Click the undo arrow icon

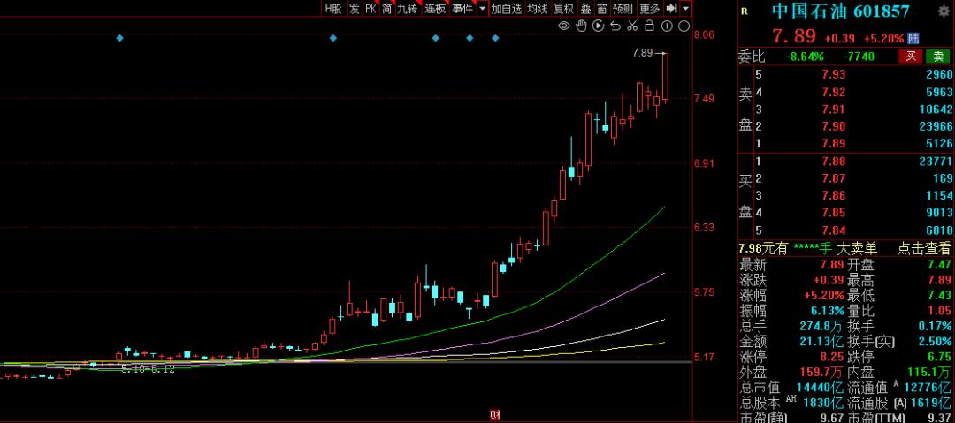[x=615, y=26]
